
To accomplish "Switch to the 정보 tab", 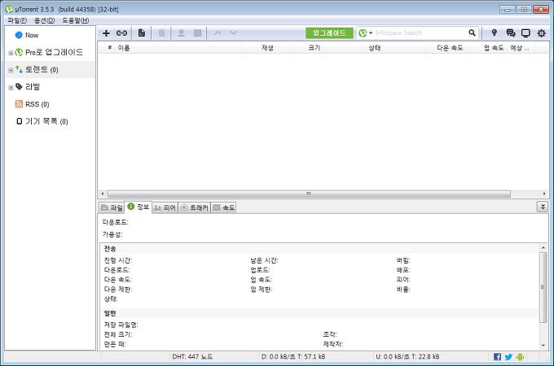I will coord(138,207).
